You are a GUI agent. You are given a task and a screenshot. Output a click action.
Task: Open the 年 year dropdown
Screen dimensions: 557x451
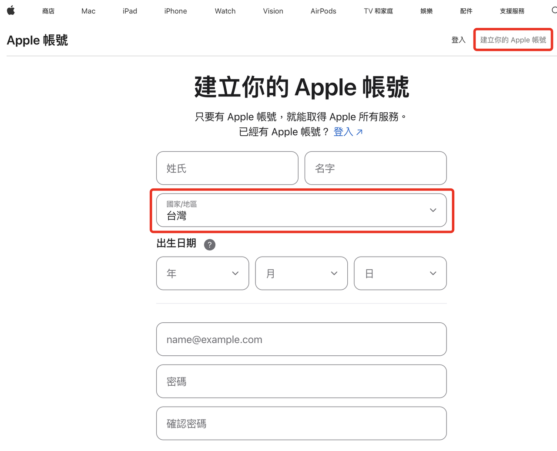point(203,273)
